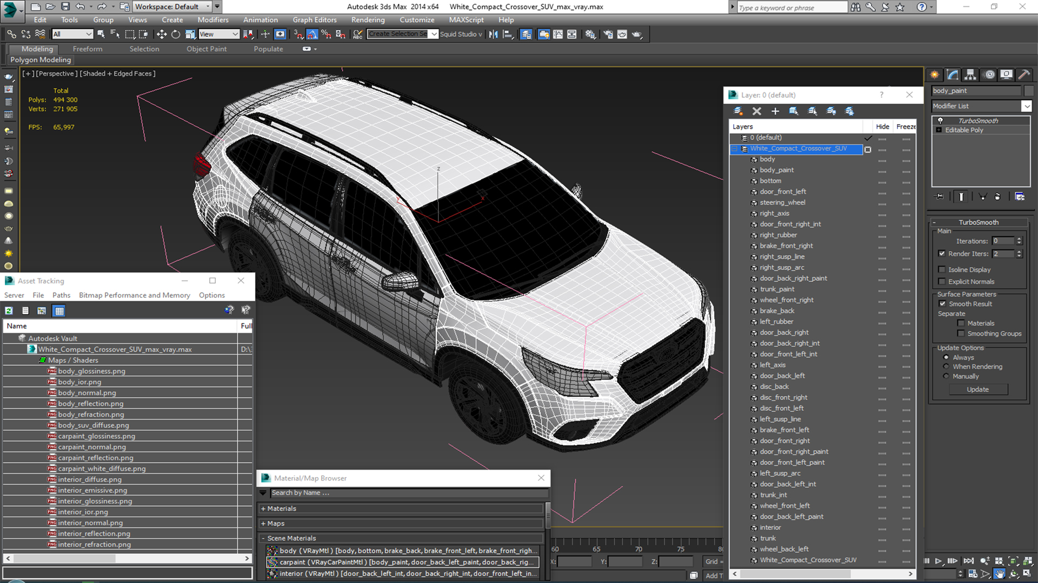Select When Rendering update option
This screenshot has height=583, width=1038.
point(946,367)
